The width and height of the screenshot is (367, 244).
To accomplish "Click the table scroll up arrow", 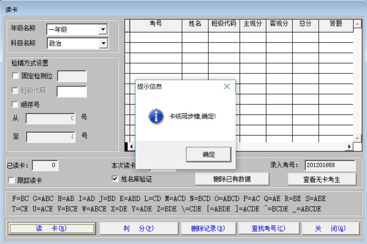I will pyautogui.click(x=357, y=24).
